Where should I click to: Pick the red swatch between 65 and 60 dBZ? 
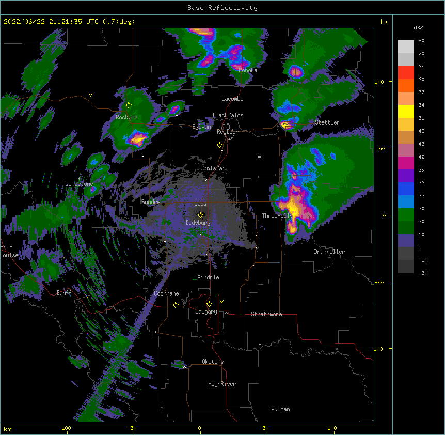pyautogui.click(x=406, y=73)
